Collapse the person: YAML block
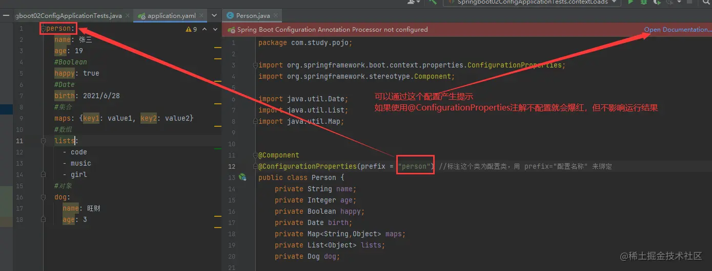 tap(44, 29)
